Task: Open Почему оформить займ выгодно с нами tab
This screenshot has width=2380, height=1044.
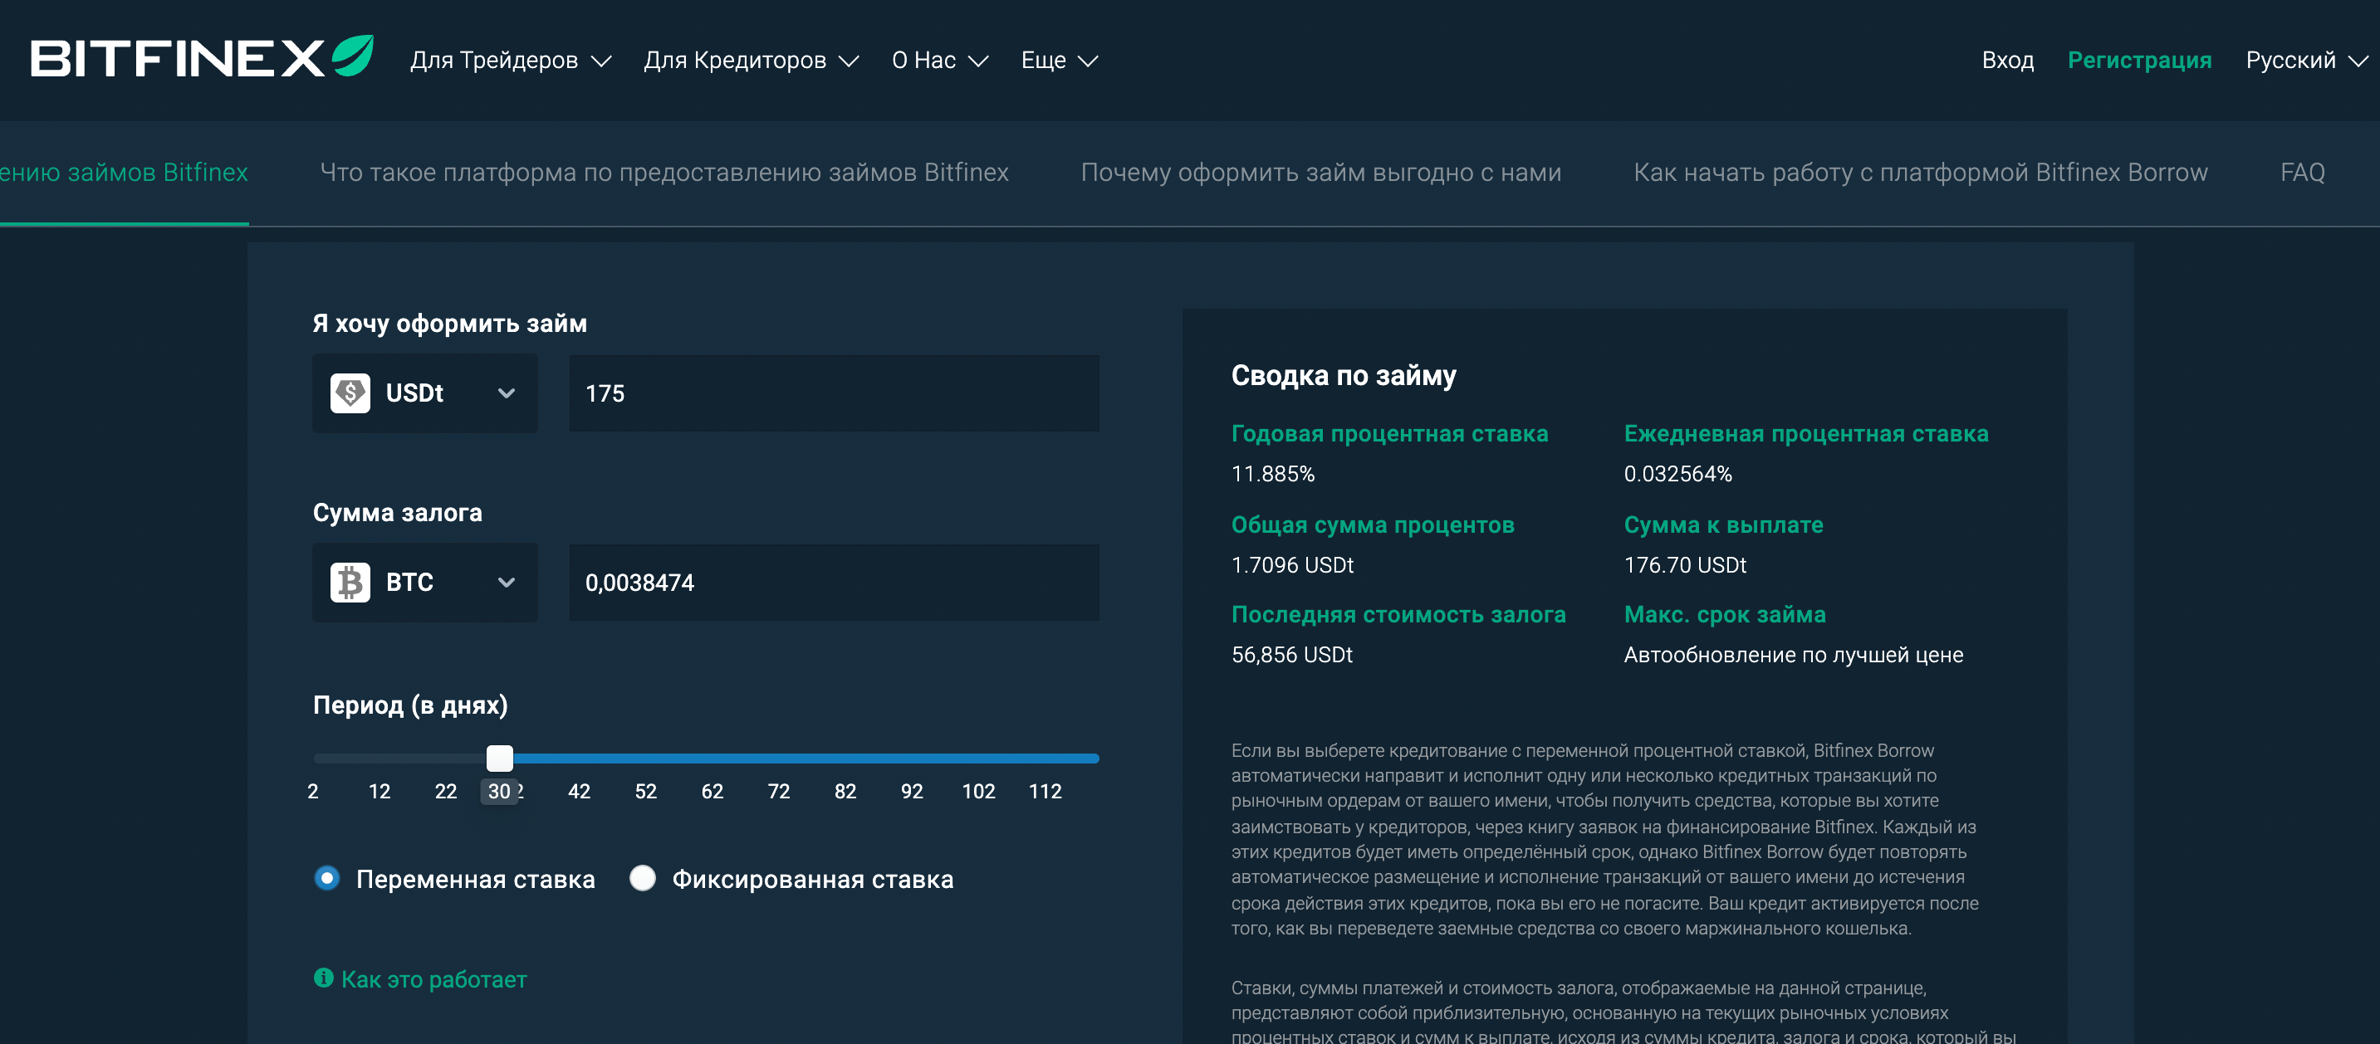Action: (x=1321, y=173)
